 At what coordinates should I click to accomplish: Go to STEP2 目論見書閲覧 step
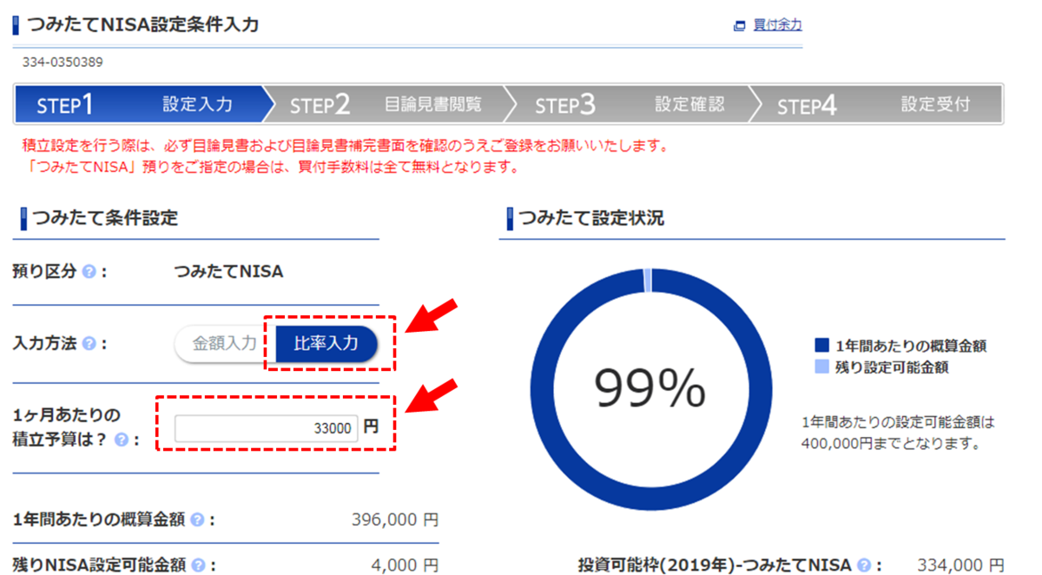tap(386, 104)
